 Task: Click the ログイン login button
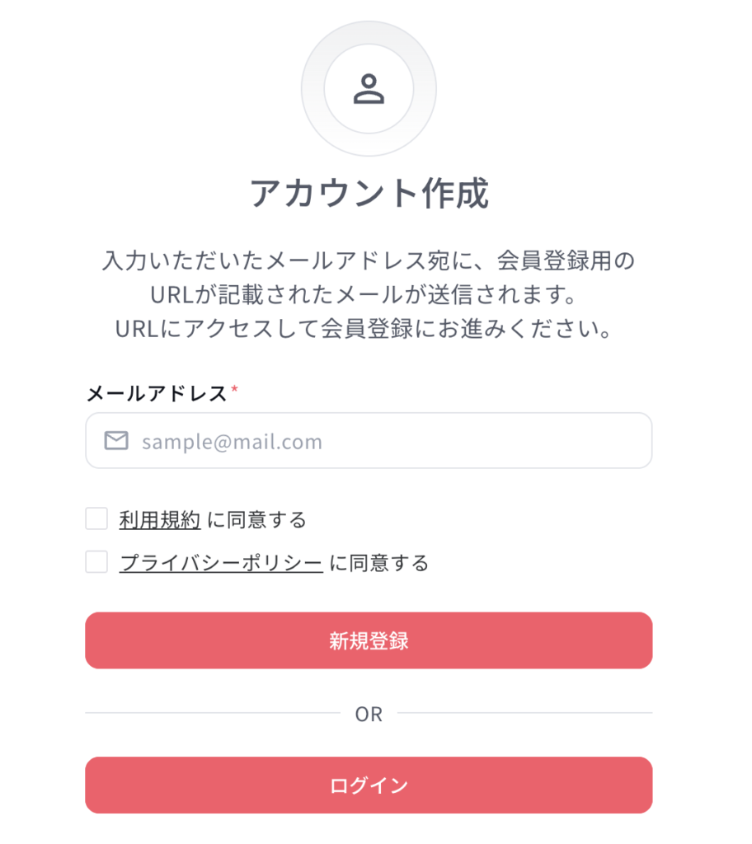pos(369,785)
